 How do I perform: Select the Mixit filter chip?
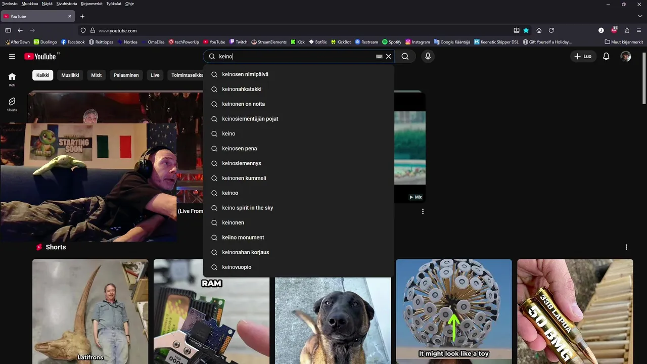point(96,75)
